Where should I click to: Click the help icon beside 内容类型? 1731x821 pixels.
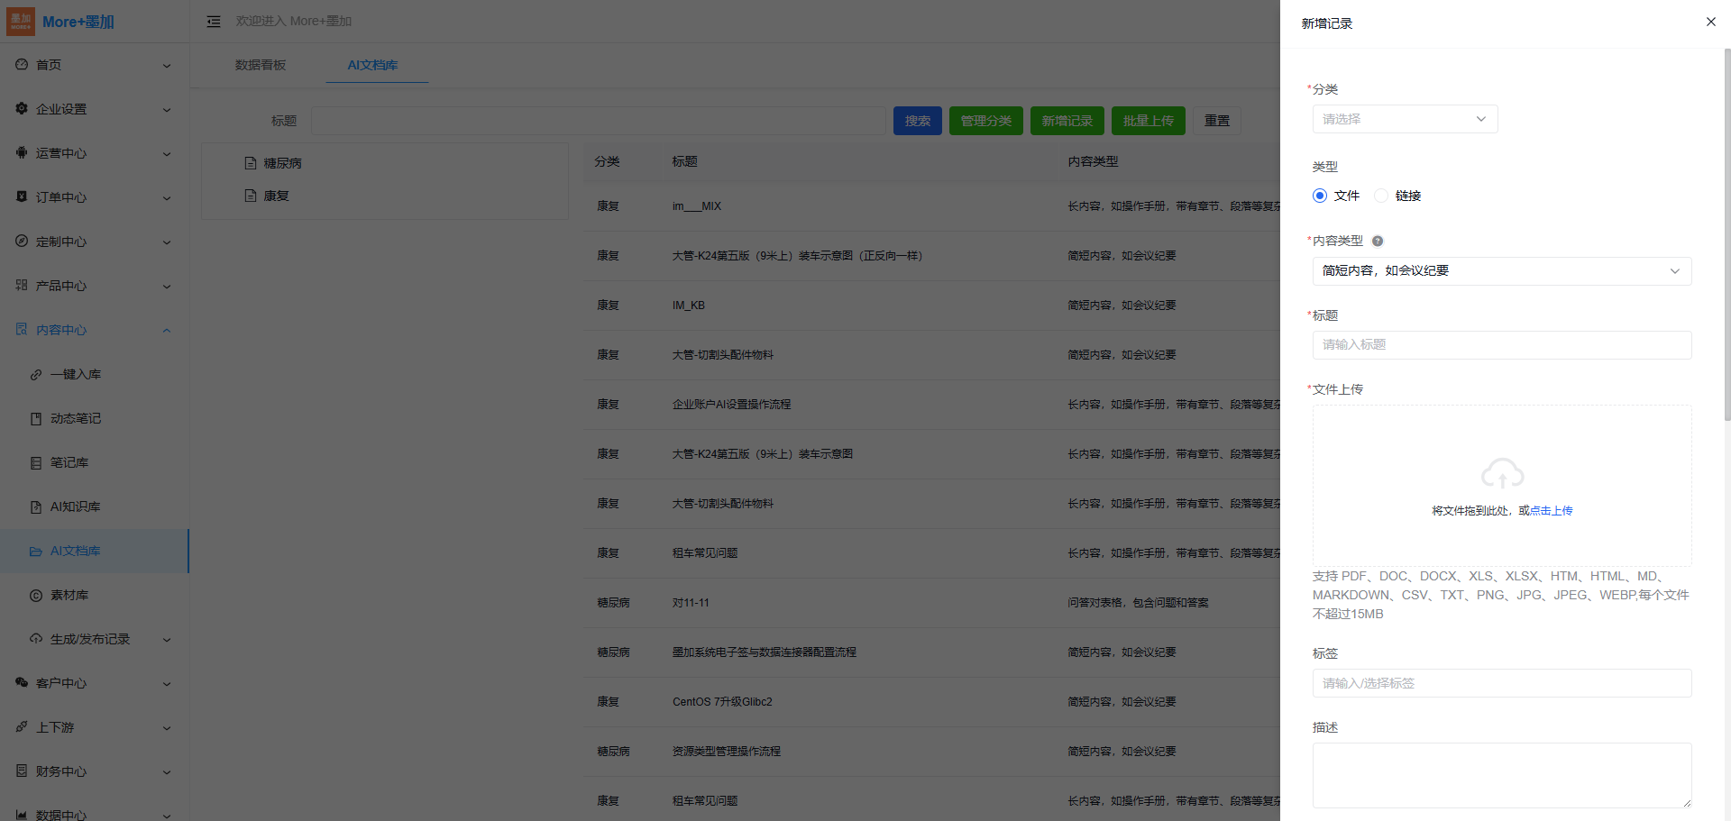pos(1378,241)
